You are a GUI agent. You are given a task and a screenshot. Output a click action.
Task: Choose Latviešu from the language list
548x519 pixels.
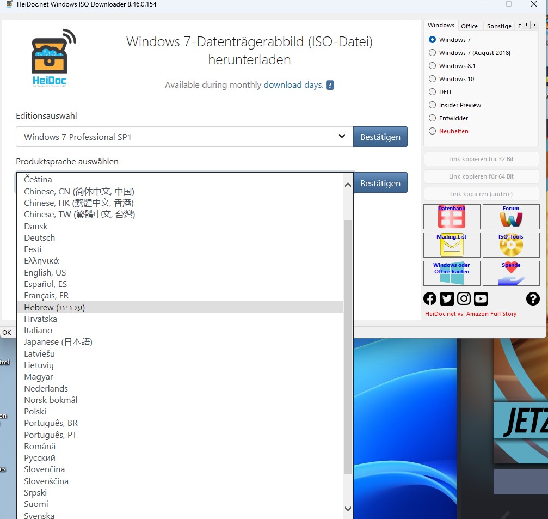point(180,353)
